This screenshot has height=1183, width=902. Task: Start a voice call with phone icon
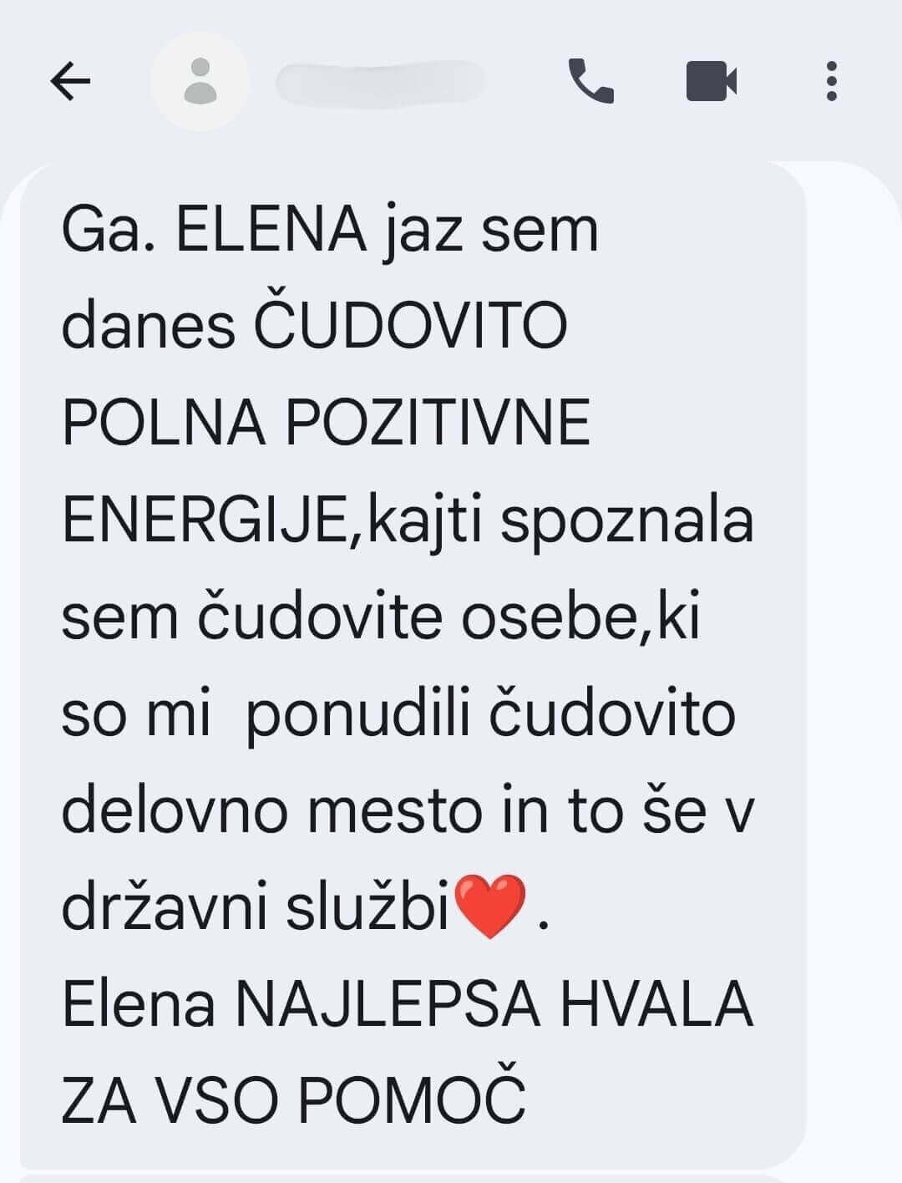pos(591,81)
